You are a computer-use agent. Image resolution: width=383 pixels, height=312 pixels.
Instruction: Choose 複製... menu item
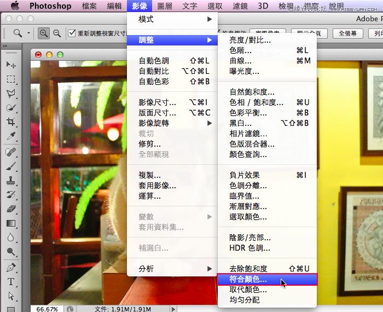click(172, 175)
